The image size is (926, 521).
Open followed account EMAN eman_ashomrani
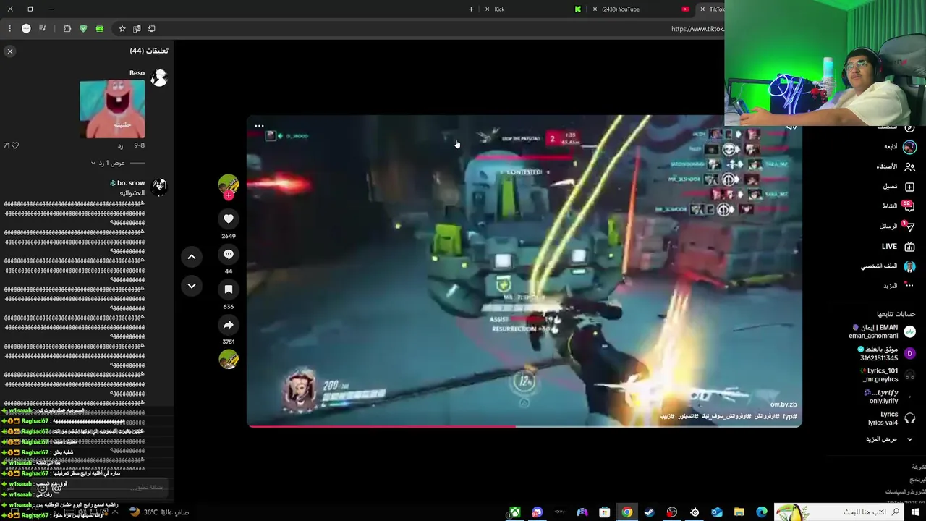pos(883,331)
